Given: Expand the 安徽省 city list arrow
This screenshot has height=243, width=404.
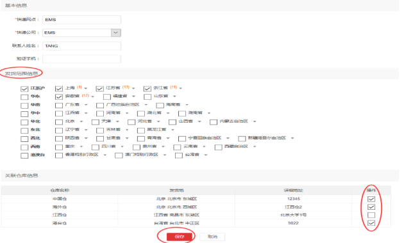Looking at the screenshot, I should 93,97.
